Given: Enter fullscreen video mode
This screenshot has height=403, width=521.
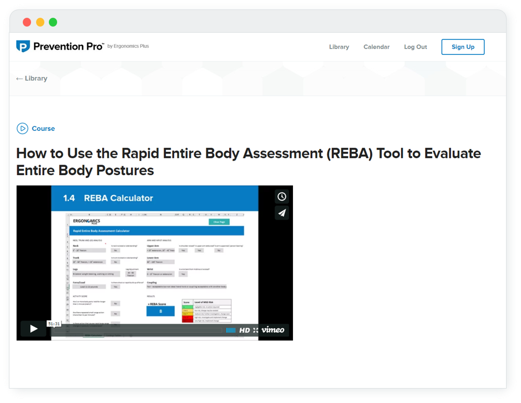Looking at the screenshot, I should tap(256, 330).
